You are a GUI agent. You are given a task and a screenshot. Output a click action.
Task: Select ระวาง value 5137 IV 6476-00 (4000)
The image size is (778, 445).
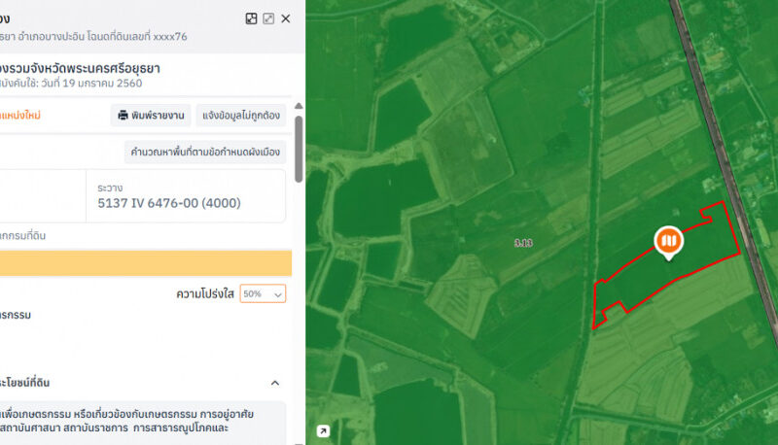pyautogui.click(x=169, y=203)
